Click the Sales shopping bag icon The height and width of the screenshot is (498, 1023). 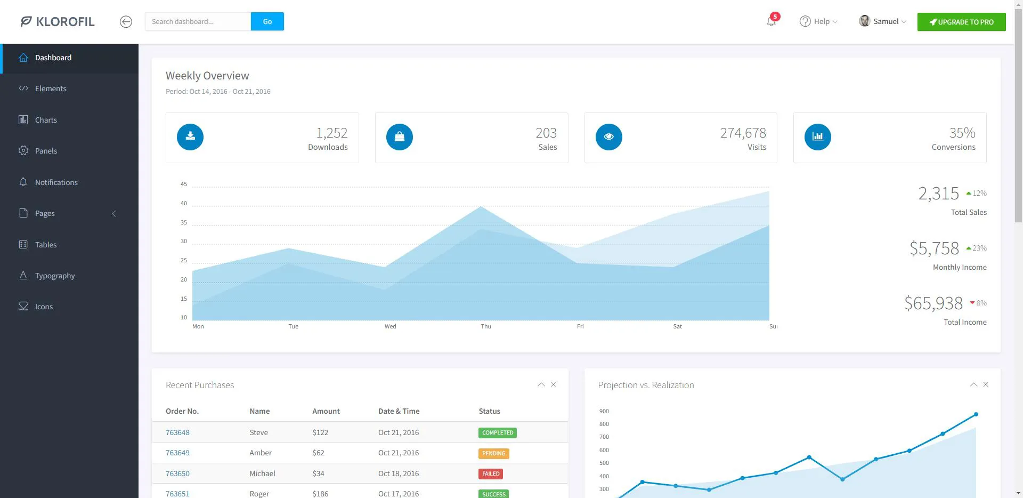coord(400,137)
